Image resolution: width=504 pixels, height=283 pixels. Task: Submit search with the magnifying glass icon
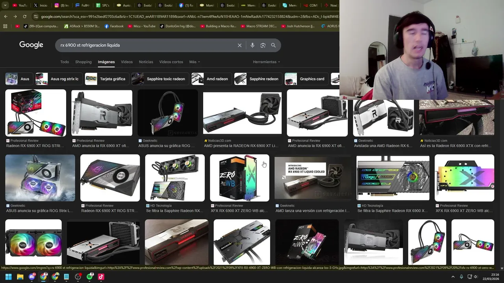point(273,45)
